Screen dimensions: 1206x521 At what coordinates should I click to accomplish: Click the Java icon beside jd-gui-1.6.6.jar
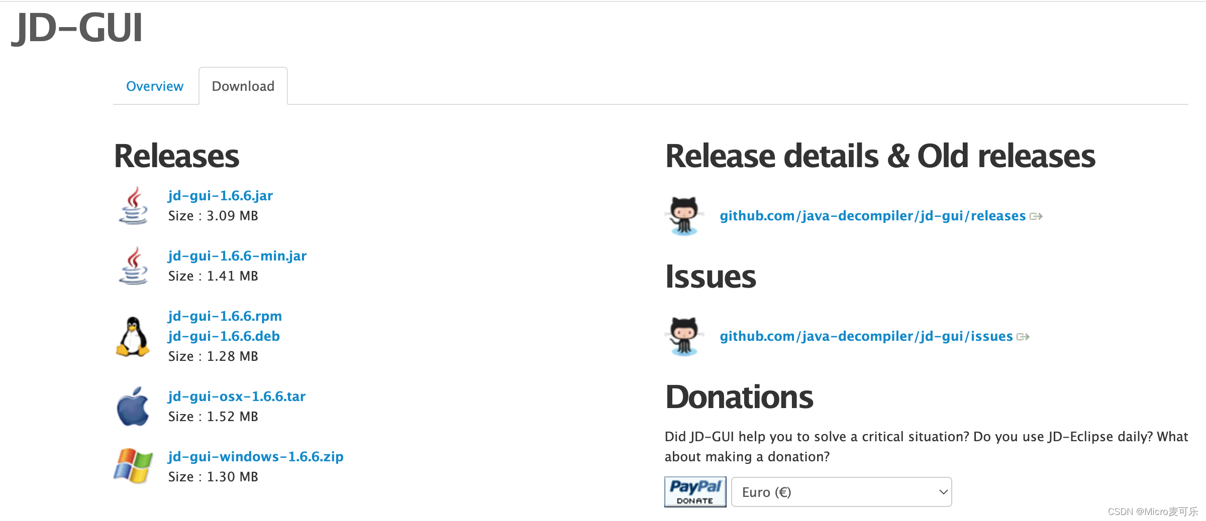(x=133, y=205)
